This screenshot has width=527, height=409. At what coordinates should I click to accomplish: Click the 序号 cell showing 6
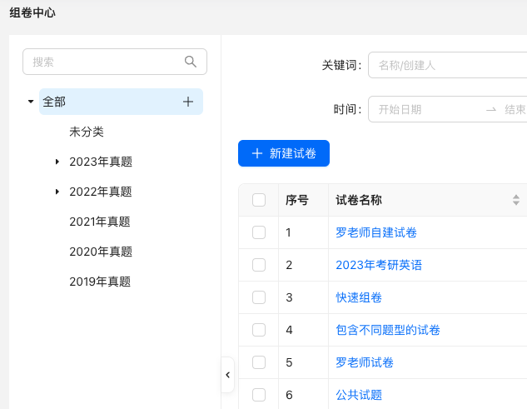[x=289, y=395]
